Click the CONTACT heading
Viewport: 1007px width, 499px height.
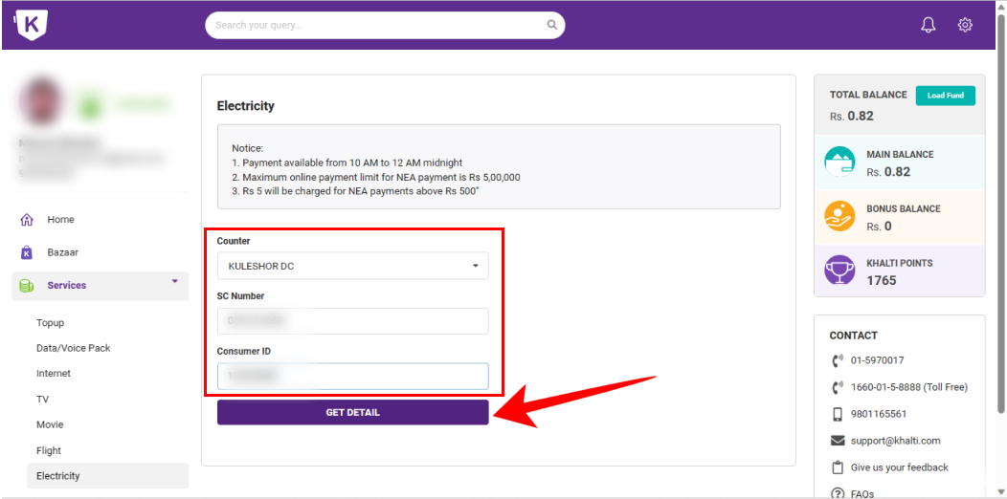[x=854, y=336]
